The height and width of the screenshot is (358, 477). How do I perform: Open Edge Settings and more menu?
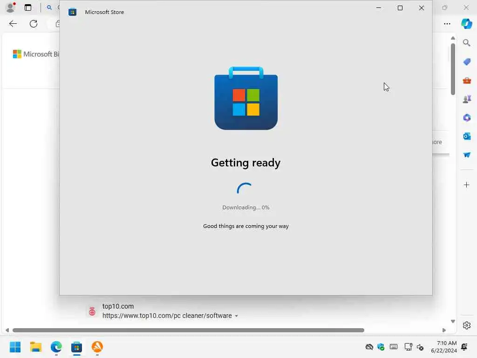click(447, 24)
